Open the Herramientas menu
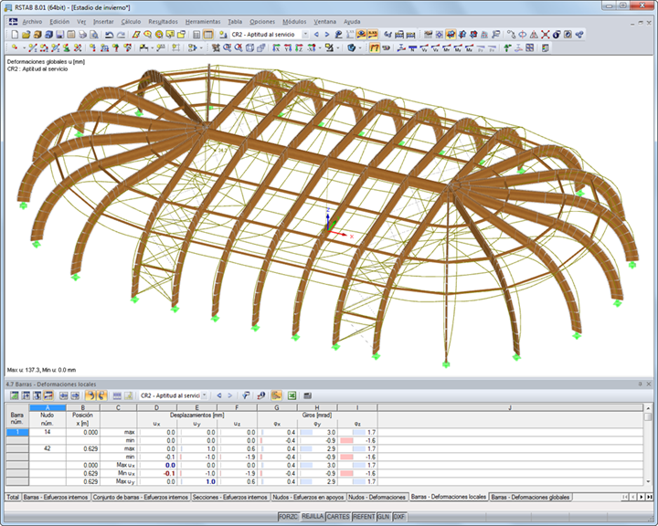This screenshot has width=658, height=526. [x=203, y=20]
